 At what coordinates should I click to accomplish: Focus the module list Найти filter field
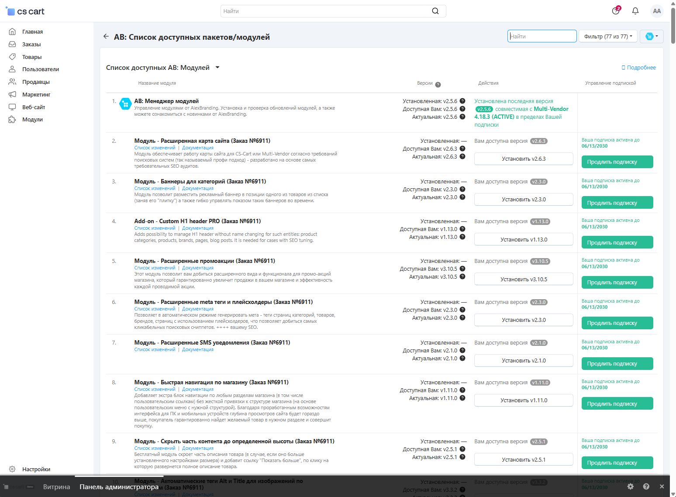pyautogui.click(x=542, y=36)
